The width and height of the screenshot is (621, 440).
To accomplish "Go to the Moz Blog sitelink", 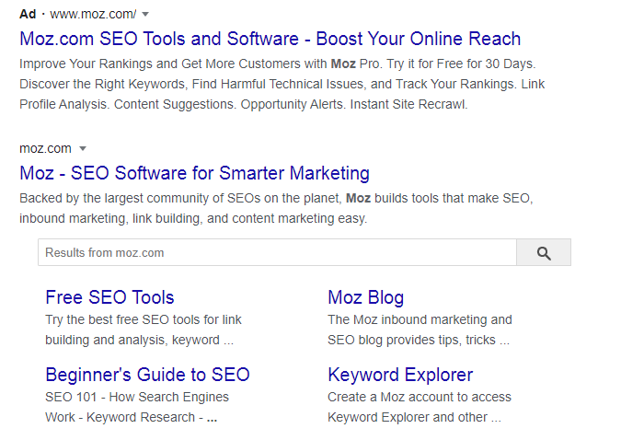I will point(365,297).
